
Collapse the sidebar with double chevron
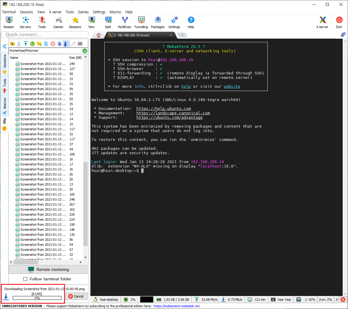click(x=5, y=46)
